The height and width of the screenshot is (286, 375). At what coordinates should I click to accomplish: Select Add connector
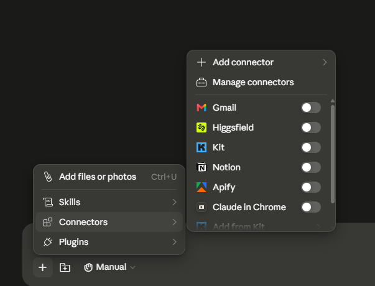pyautogui.click(x=261, y=62)
